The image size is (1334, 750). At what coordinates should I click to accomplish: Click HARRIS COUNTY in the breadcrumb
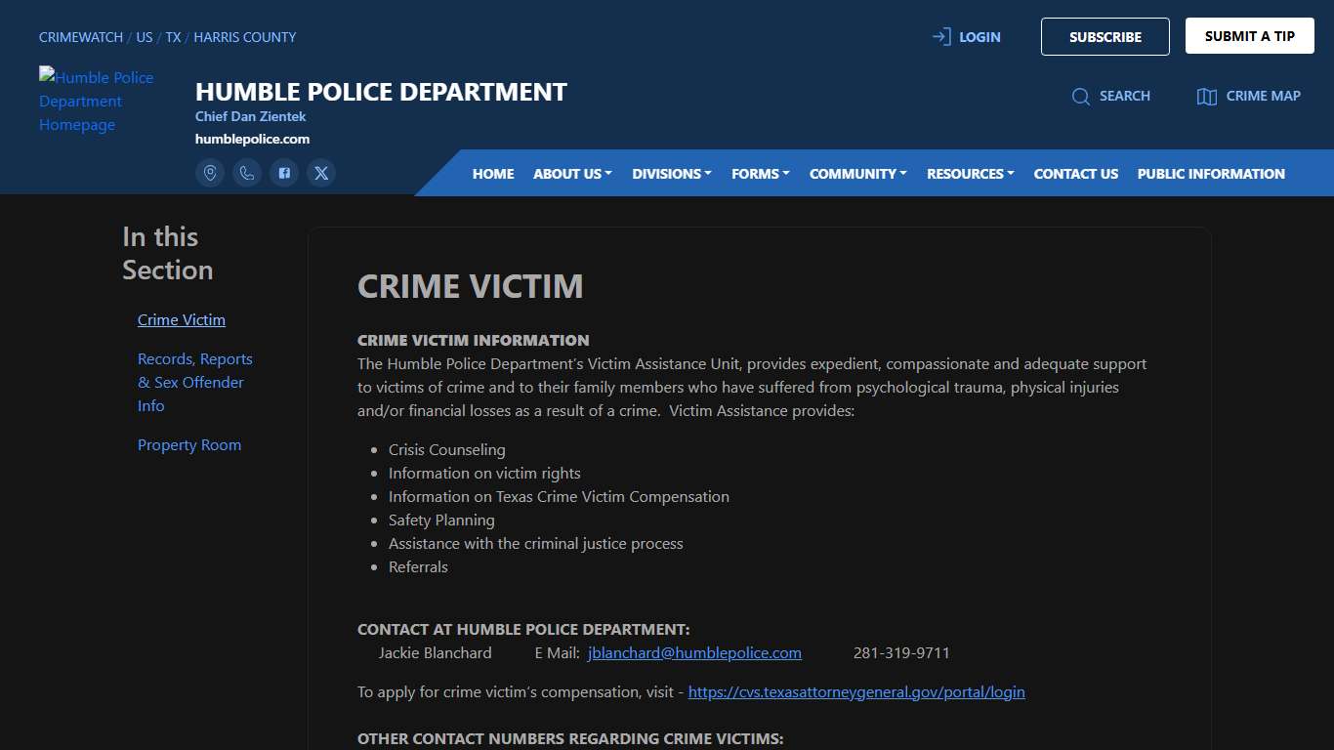click(244, 36)
